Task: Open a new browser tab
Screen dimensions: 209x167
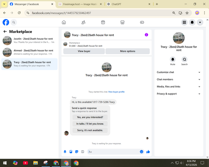Action: pyautogui.click(x=157, y=4)
